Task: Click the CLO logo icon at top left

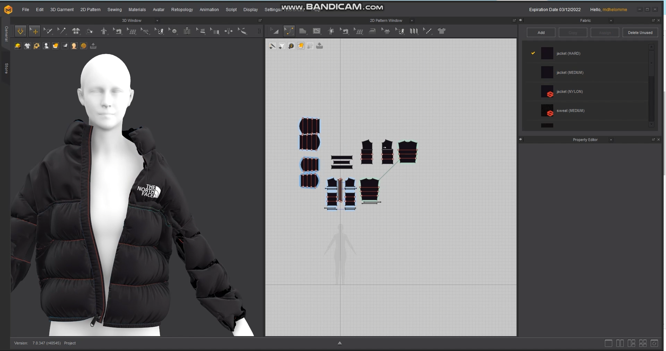Action: click(8, 10)
